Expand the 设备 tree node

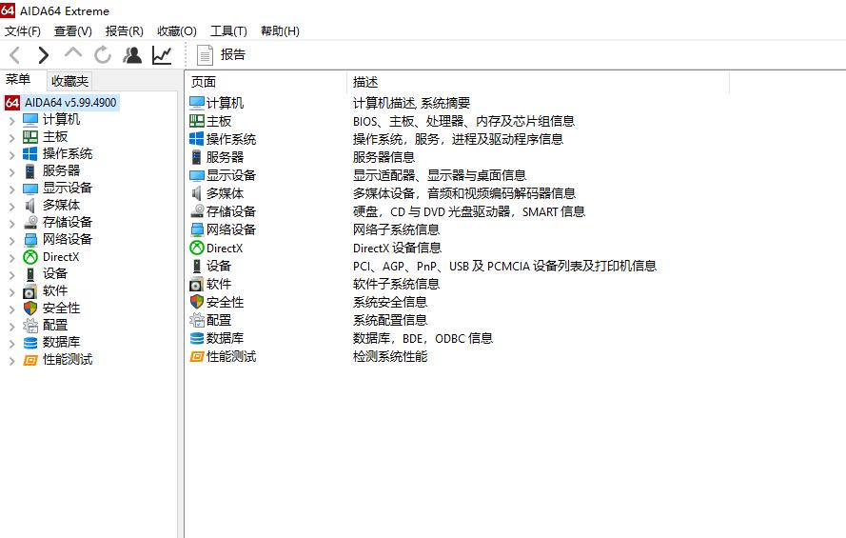coord(11,275)
